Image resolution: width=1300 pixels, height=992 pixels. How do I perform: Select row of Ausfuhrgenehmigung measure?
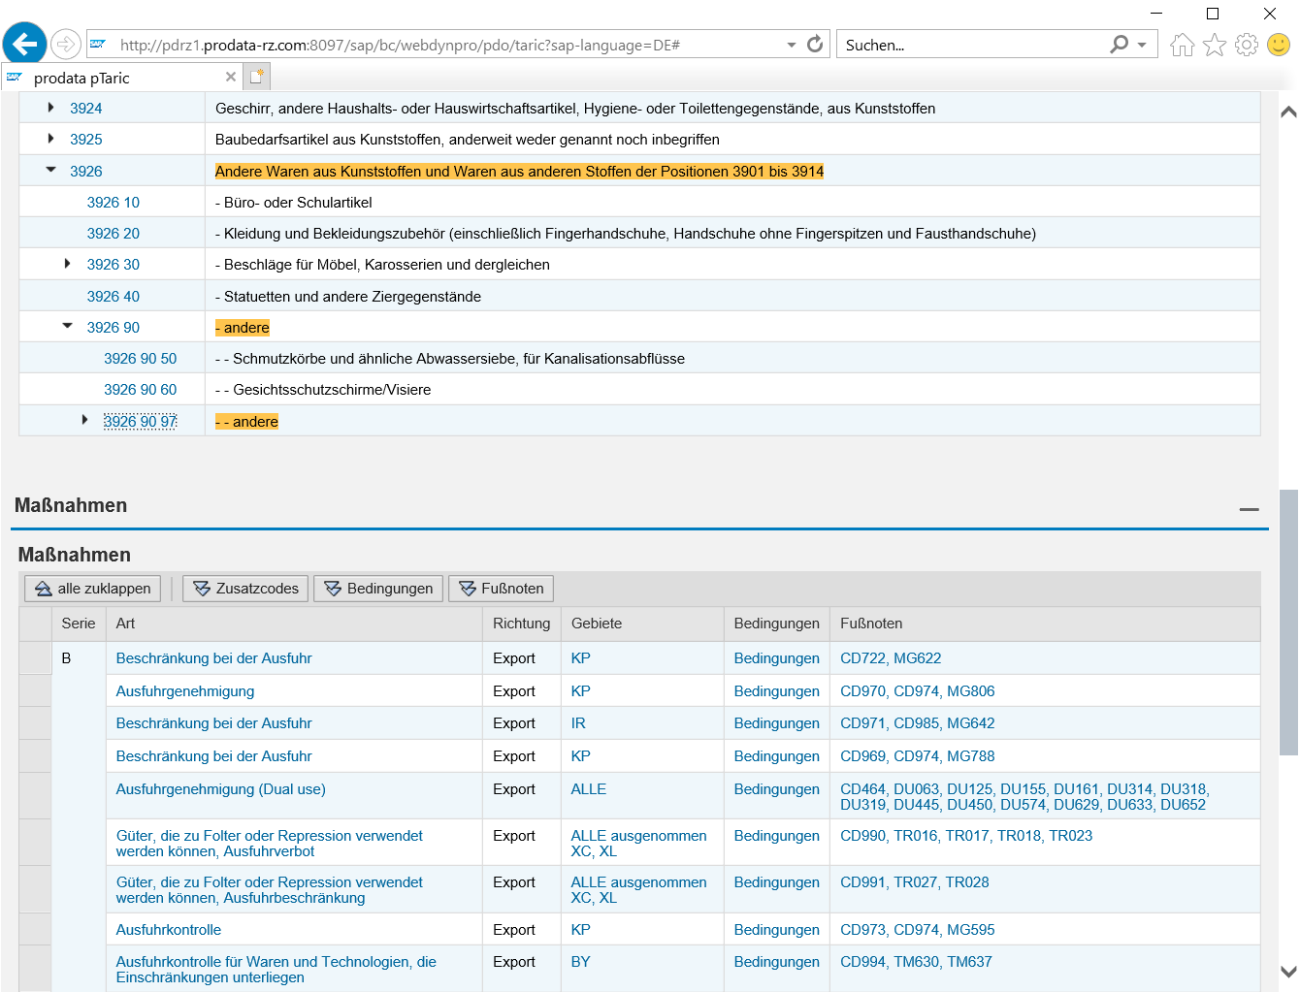pyautogui.click(x=36, y=691)
